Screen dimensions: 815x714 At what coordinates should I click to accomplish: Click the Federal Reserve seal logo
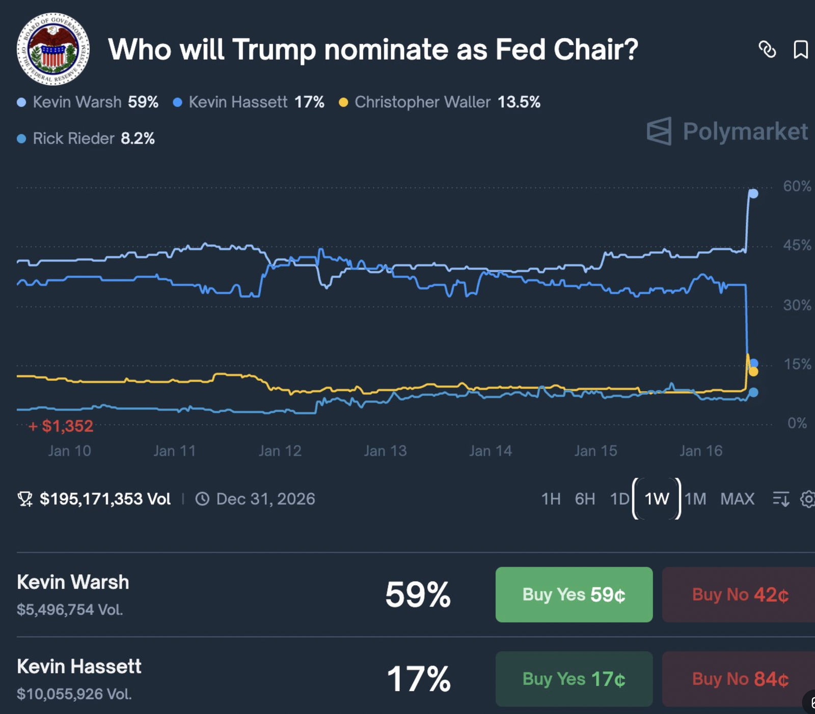53,49
